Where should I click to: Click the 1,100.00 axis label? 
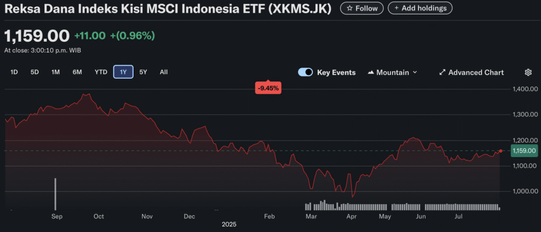524,166
